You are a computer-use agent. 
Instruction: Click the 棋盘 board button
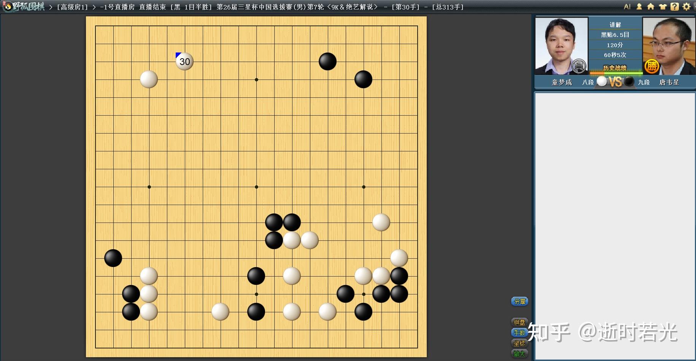tap(520, 321)
